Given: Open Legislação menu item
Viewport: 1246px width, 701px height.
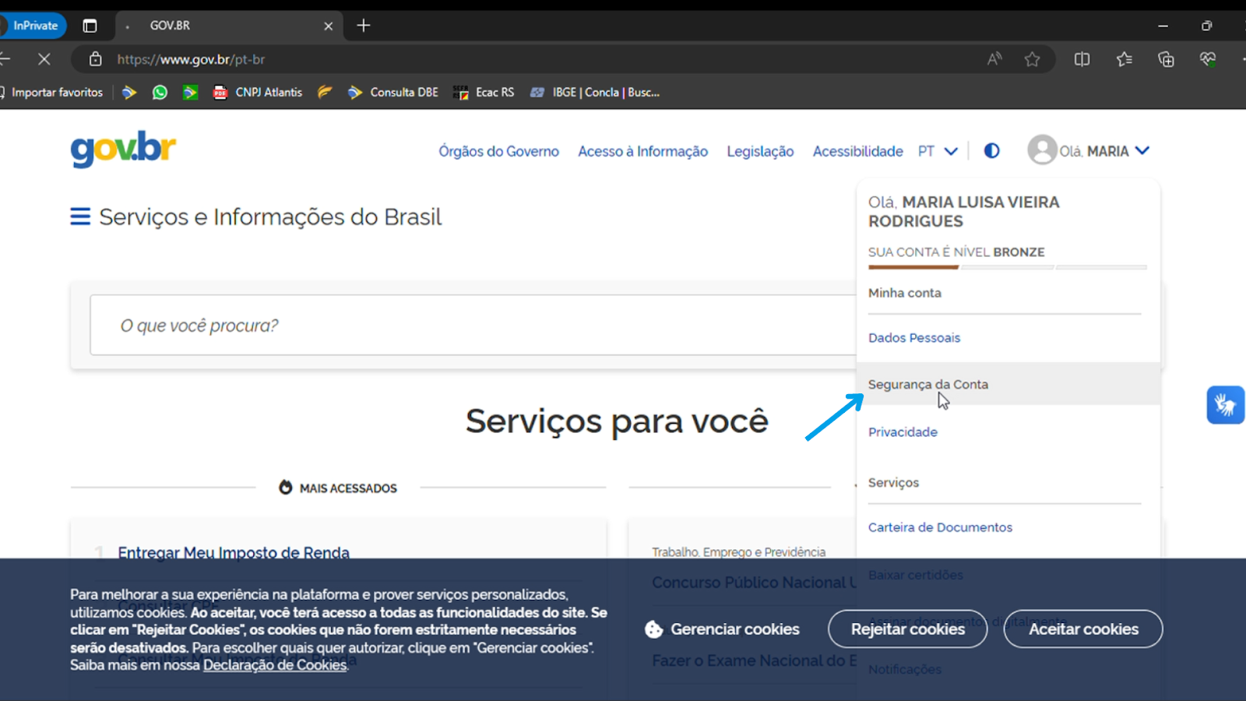Looking at the screenshot, I should pos(760,151).
